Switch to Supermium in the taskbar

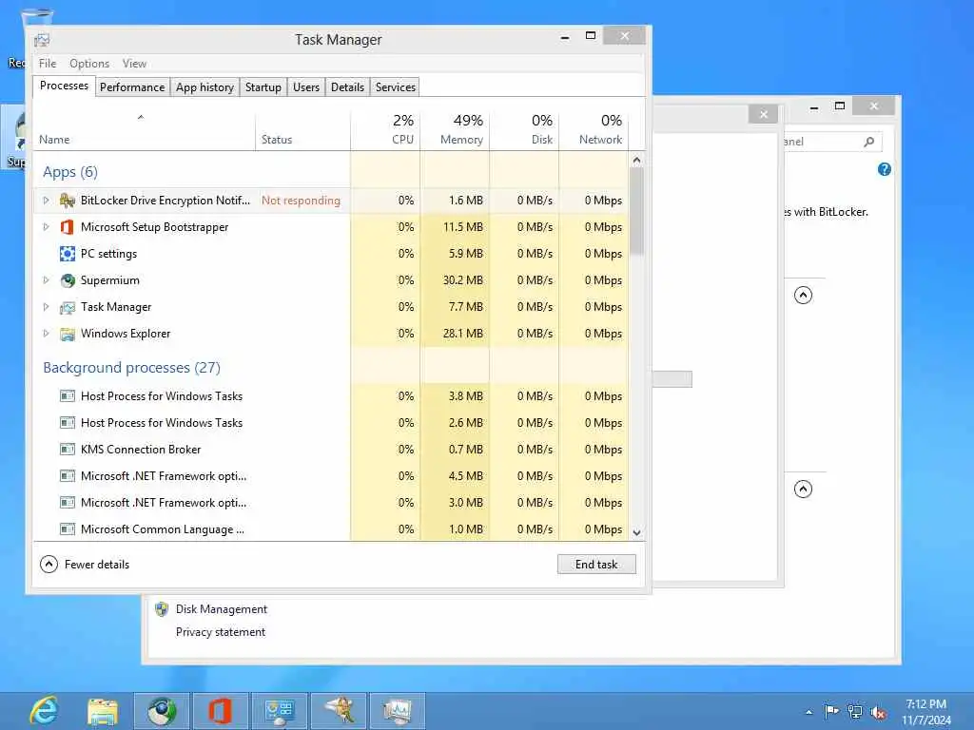pos(162,711)
